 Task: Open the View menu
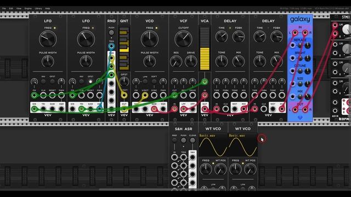coord(19,9)
